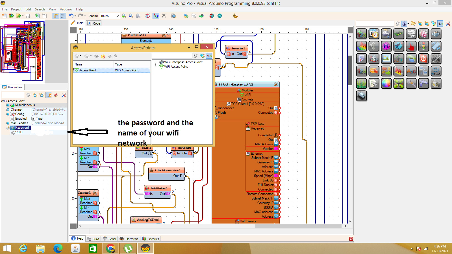452x254 pixels.
Task: Click the Generate/Compile scissors icon on the toolbar
Action: coord(164,16)
